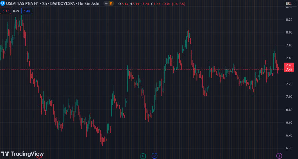Click the 7.60 price axis label
The image size is (298, 159).
point(289,58)
